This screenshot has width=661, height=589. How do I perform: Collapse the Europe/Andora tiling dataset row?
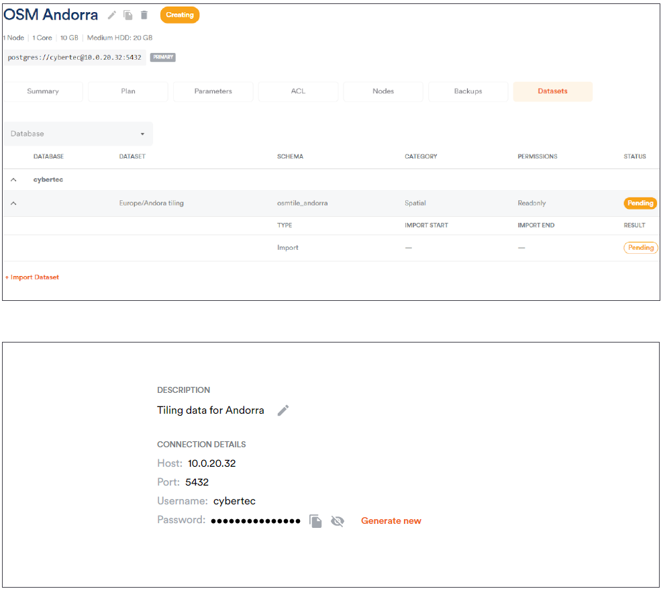tap(13, 203)
